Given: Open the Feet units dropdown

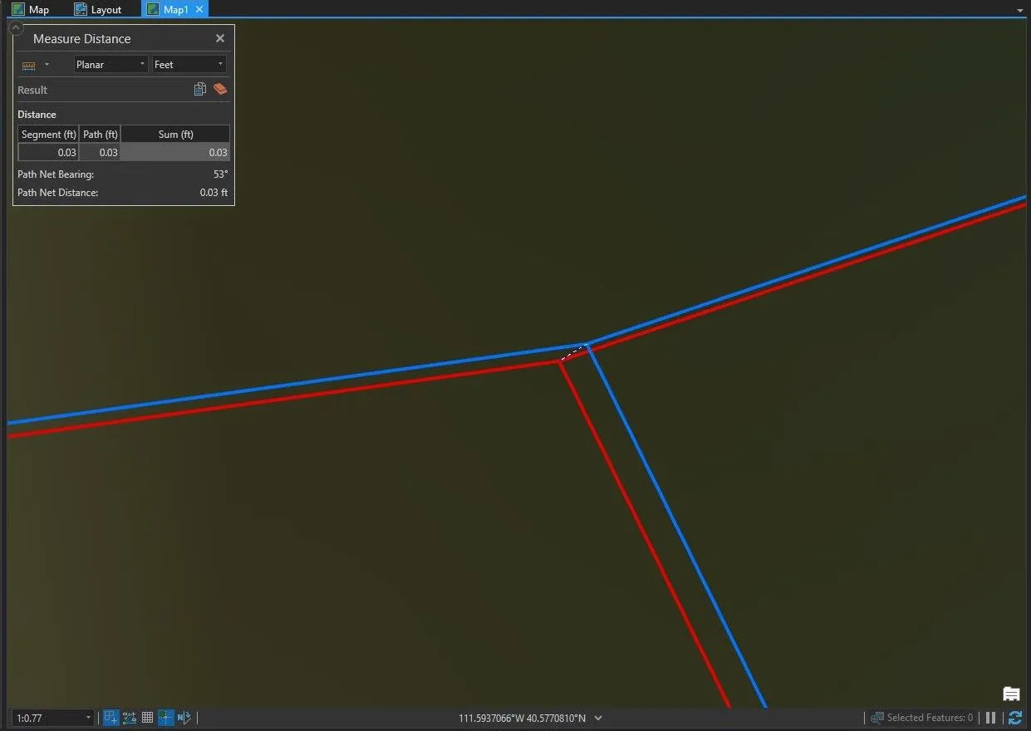Looking at the screenshot, I should (x=189, y=65).
